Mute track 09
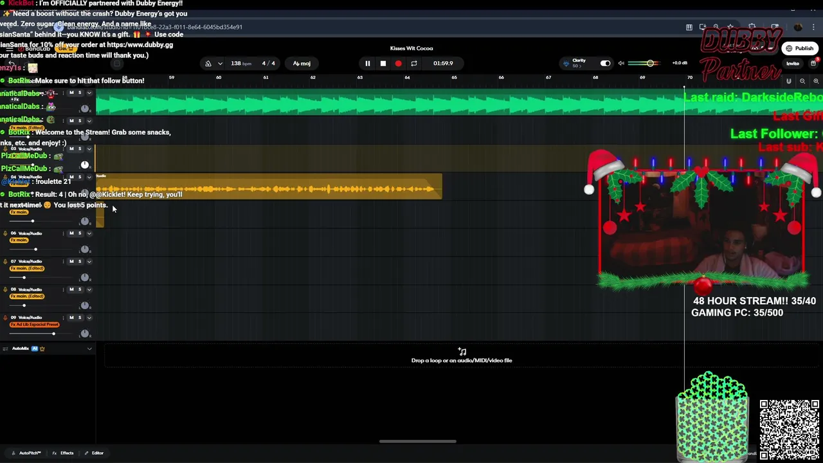The height and width of the screenshot is (463, 823). click(71, 318)
